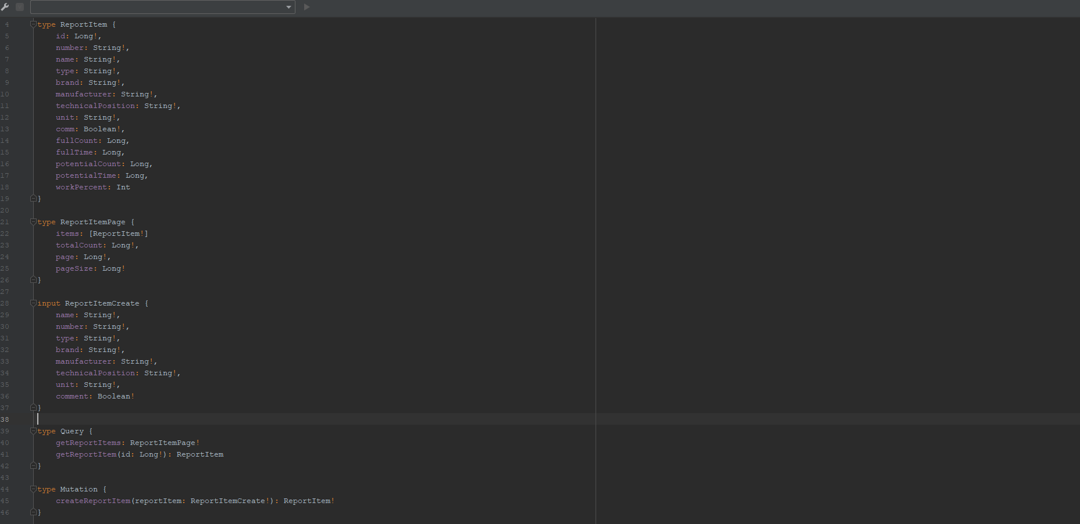Click 'number' field on line 6
Screen dimensions: 1080x524
click(x=70, y=48)
